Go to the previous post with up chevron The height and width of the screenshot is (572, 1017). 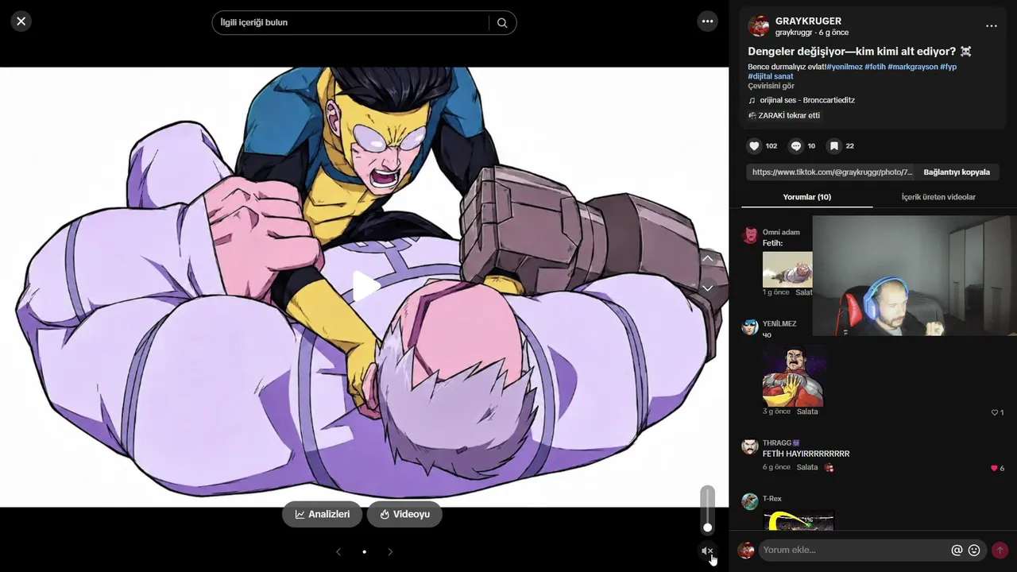707,259
